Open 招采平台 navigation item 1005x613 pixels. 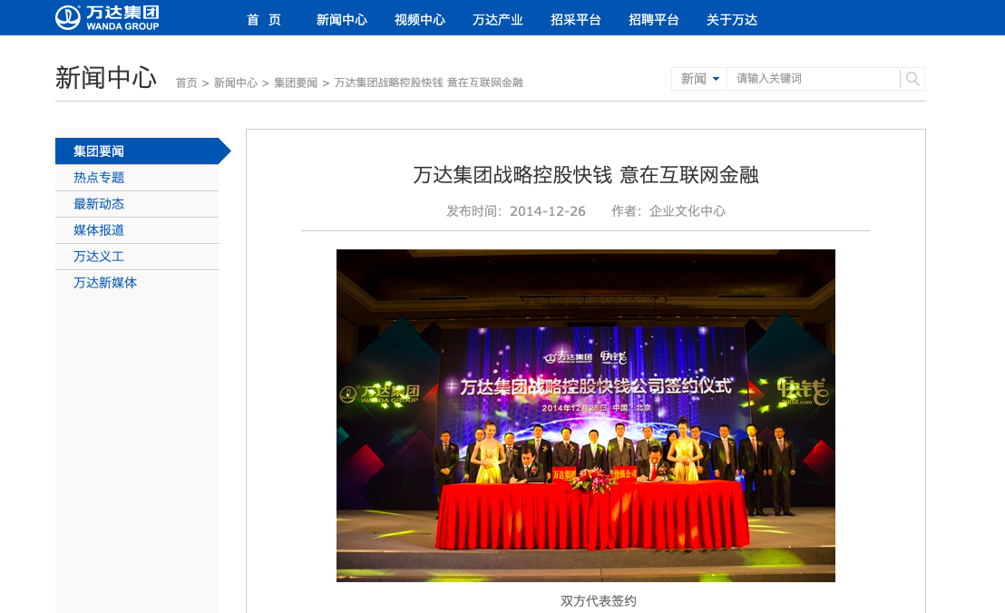click(x=576, y=20)
